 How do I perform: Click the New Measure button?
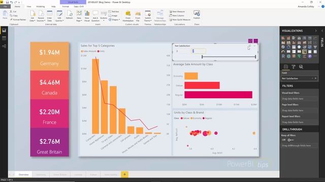tap(177, 12)
